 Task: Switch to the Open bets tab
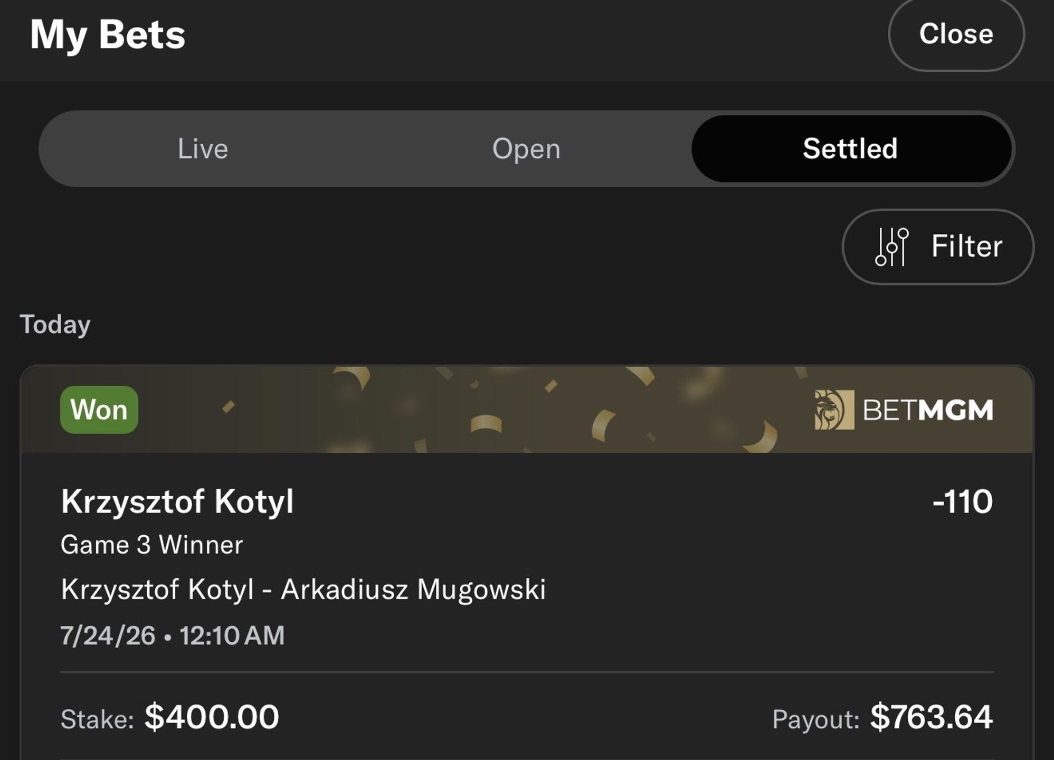(x=526, y=149)
